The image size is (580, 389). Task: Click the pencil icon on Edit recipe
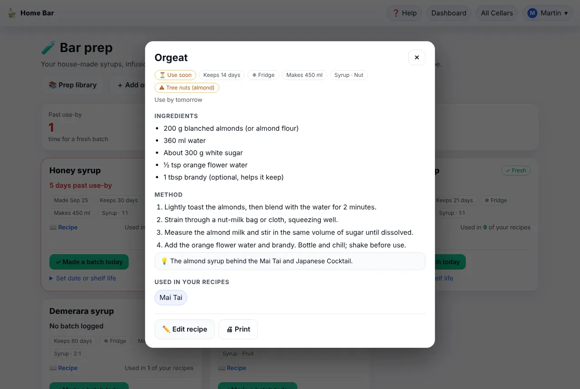166,329
